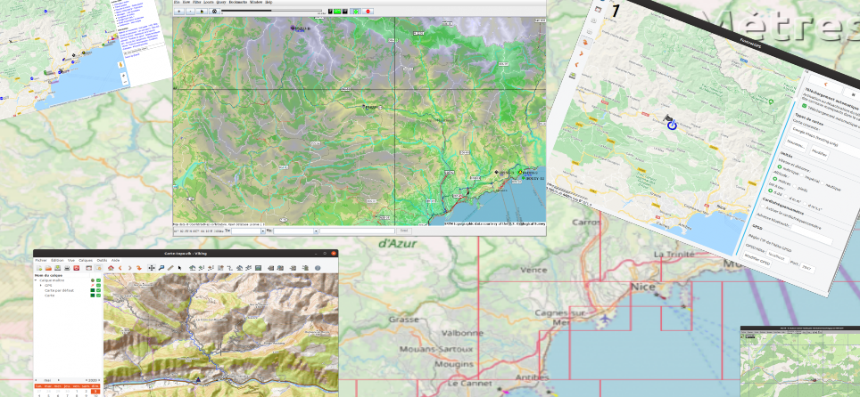
Task: Select the Pan tool in Viking toolbar
Action: point(152,268)
